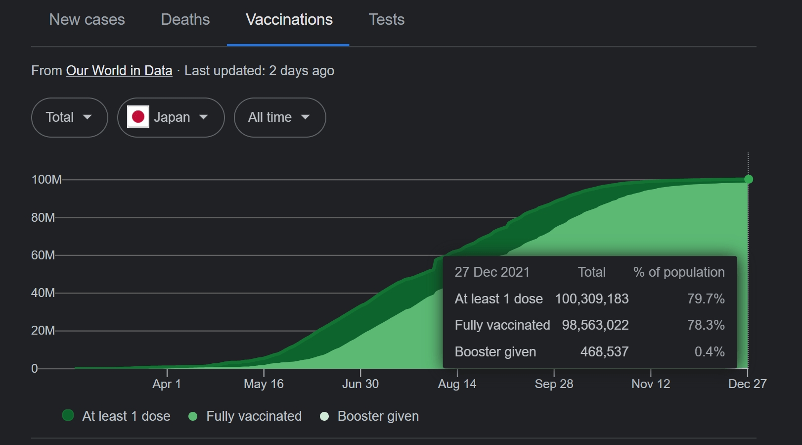Image resolution: width=802 pixels, height=445 pixels.
Task: Click the Total dropdown arrow icon
Action: [x=88, y=117]
